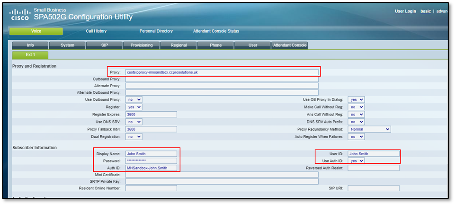Open the Register dropdown
This screenshot has height=205, width=455.
134,107
